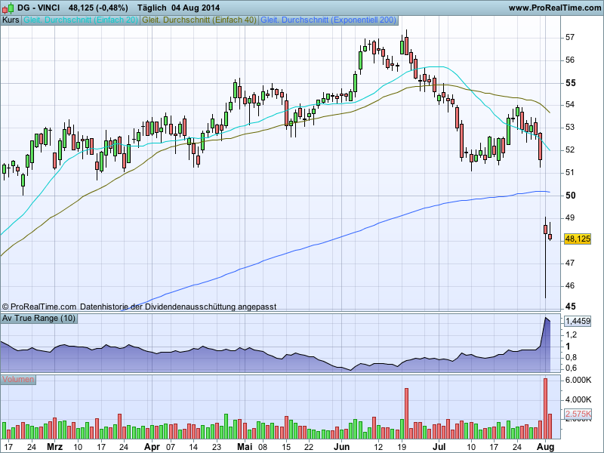Click the Mrz month label on time axis
604x453 pixels.
pos(54,447)
